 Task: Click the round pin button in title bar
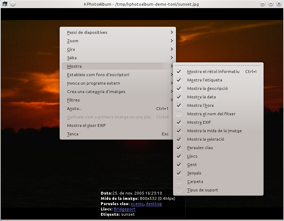13,4
